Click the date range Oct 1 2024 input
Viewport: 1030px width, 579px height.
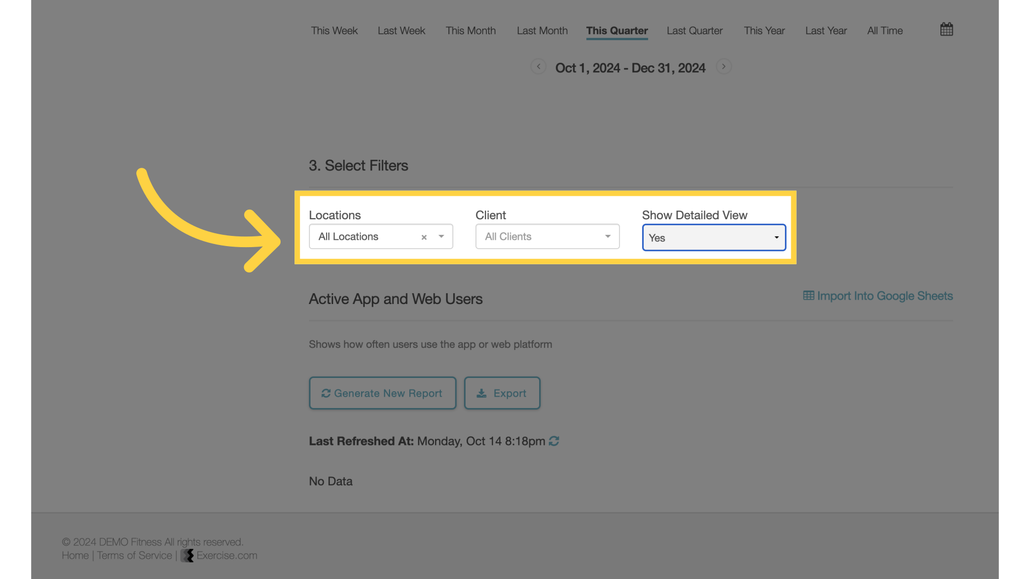coord(630,67)
